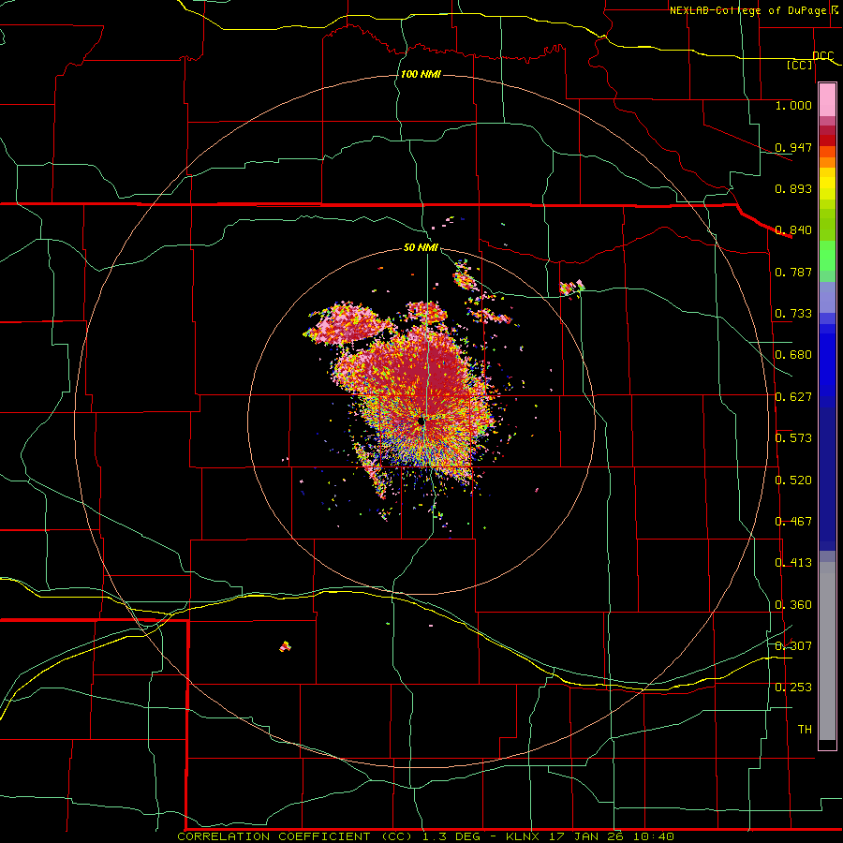The image size is (843, 843).
Task: Click the 0.680 scale value
Action: 793,355
